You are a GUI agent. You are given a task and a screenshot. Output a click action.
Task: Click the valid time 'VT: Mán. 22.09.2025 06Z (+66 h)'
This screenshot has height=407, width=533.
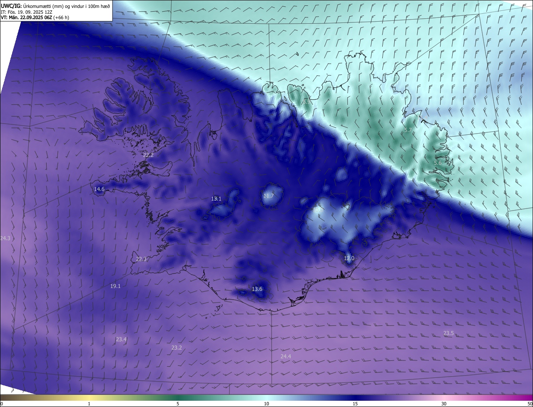coord(35,17)
